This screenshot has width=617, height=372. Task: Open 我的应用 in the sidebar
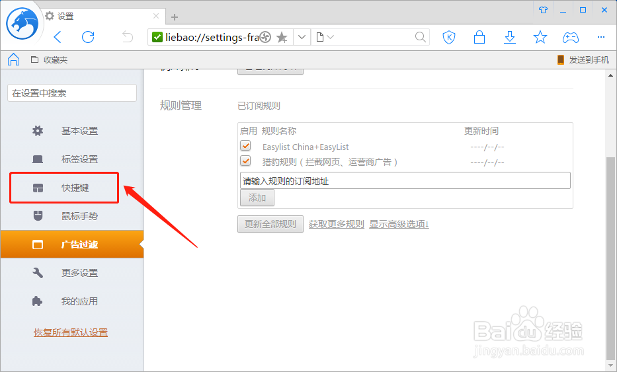[x=72, y=301]
